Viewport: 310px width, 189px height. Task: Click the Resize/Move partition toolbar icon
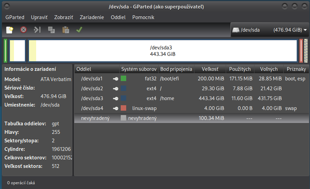pos(37,30)
